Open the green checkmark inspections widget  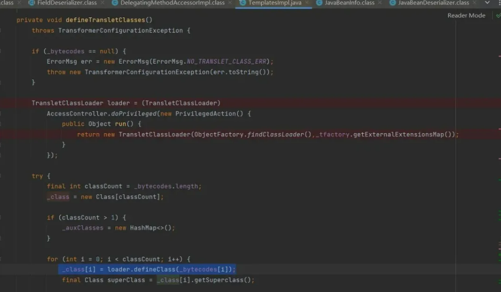499,15
